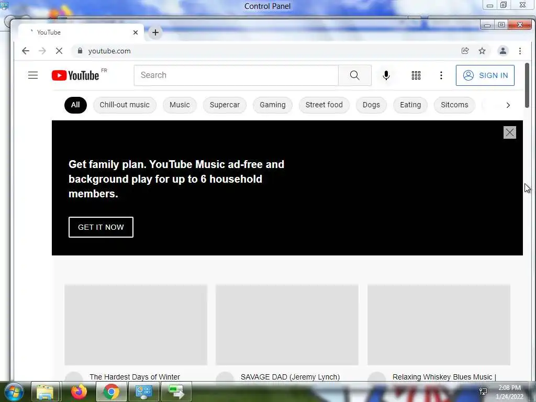The height and width of the screenshot is (402, 536).
Task: Click The Hardest Days of Winter title
Action: coord(135,377)
